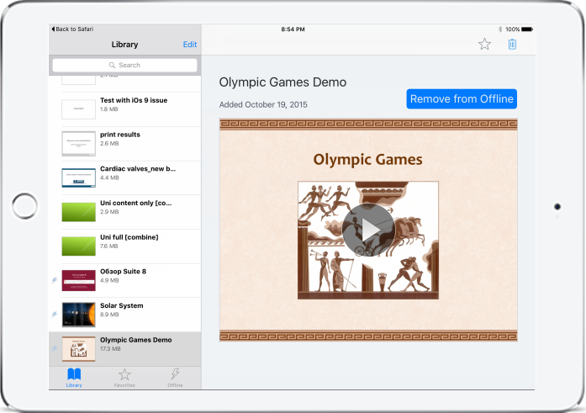Tap the print results thumbnail
Viewport: 586px width, 413px height.
(x=78, y=144)
